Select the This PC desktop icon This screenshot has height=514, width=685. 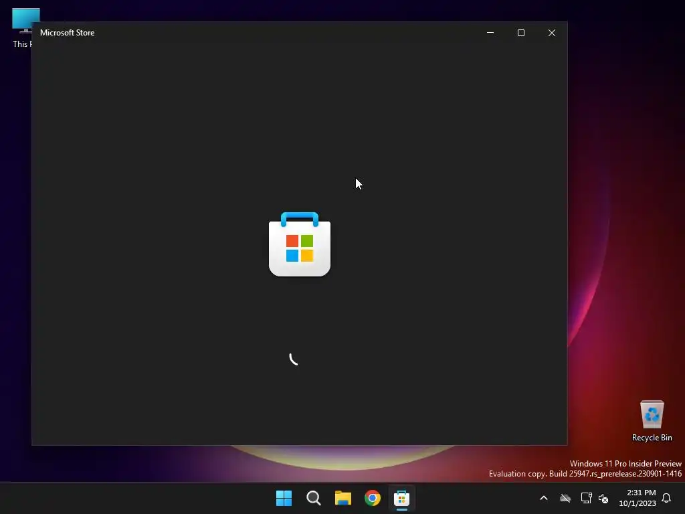(x=22, y=27)
